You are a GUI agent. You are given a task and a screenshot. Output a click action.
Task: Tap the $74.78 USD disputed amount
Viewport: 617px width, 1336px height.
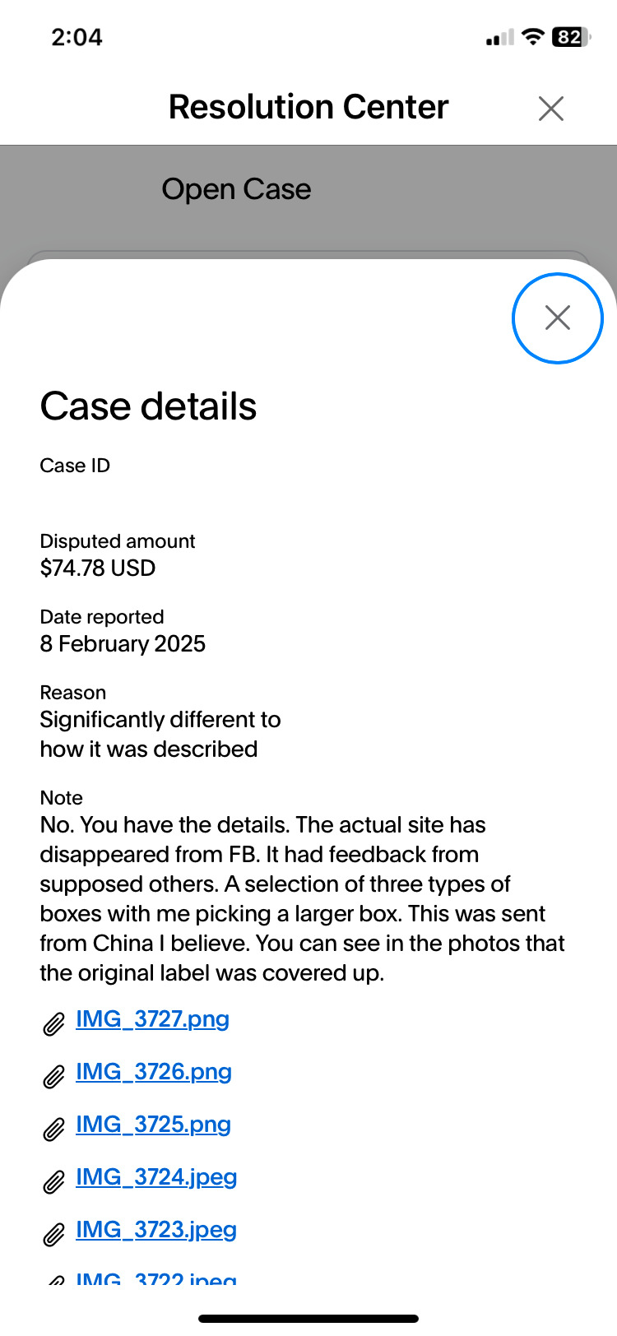[97, 568]
